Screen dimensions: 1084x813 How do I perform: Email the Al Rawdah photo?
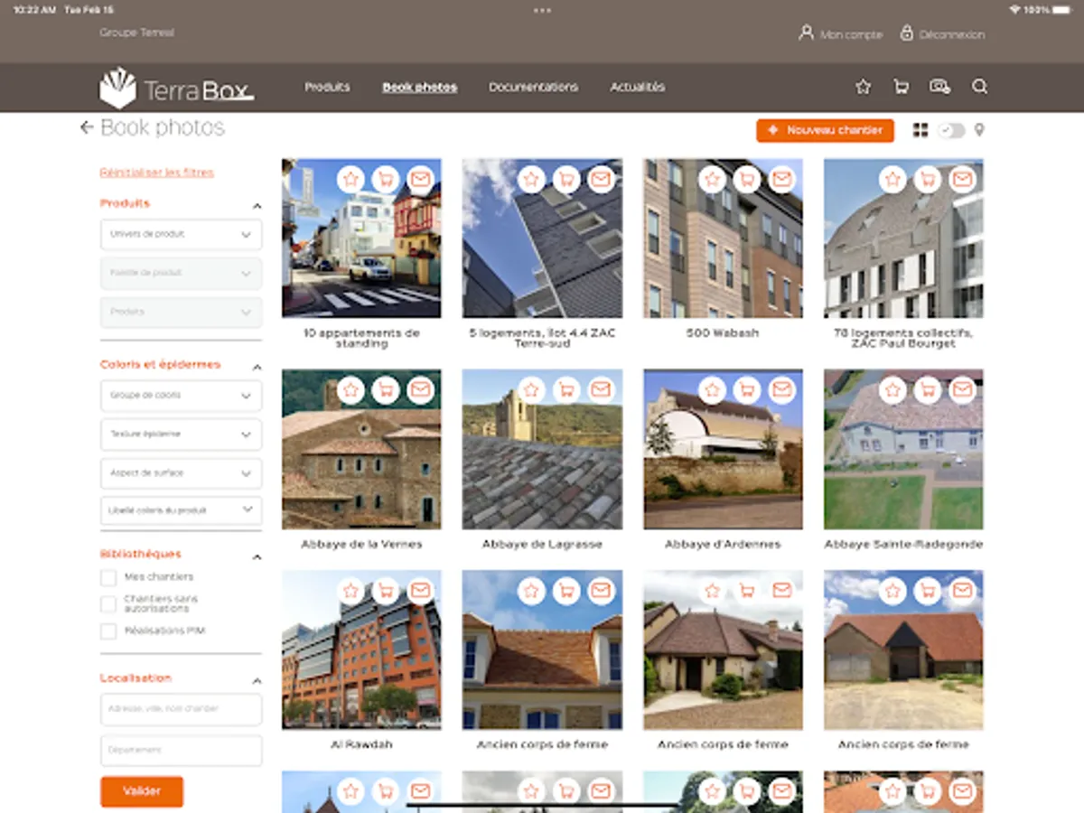[x=420, y=591]
